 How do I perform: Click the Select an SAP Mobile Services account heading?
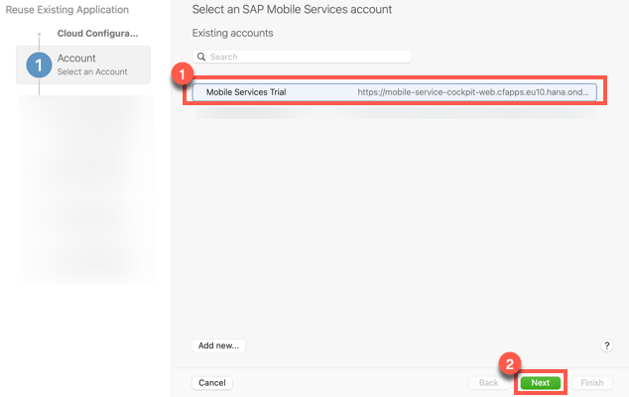point(292,9)
